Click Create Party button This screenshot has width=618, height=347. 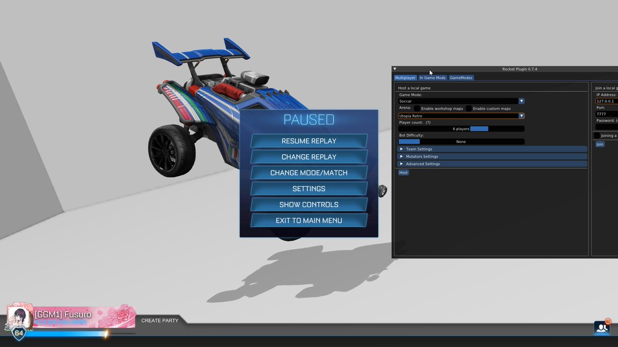click(x=160, y=321)
